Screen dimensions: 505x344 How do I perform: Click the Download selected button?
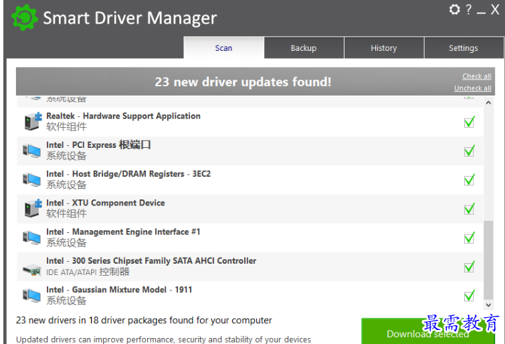pyautogui.click(x=427, y=331)
